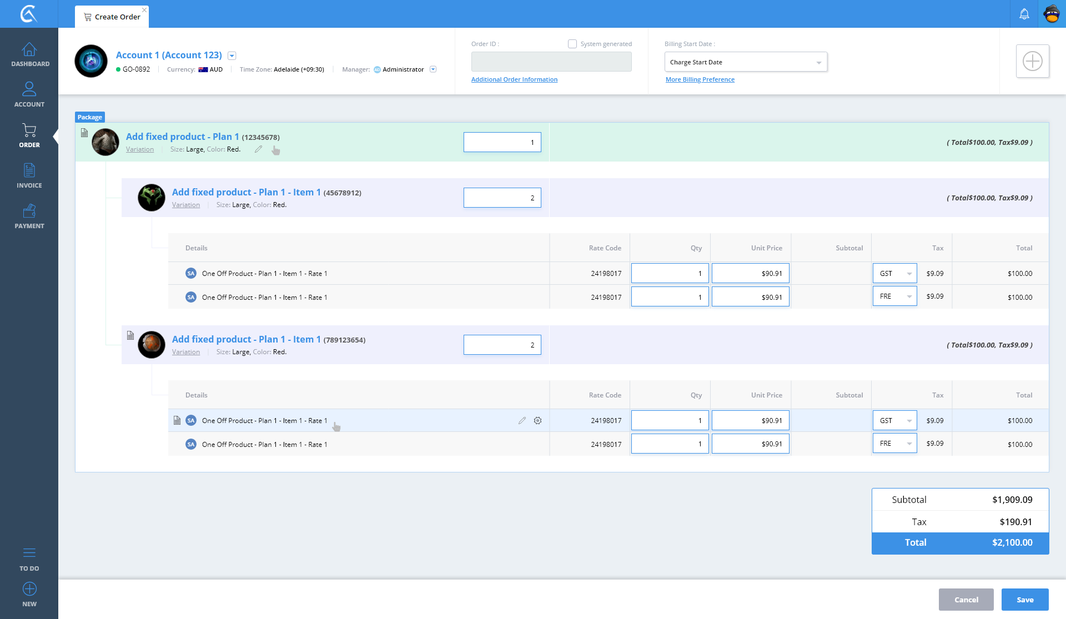Screen dimensions: 1066x619
Task: Expand the Account 1 dropdown arrow
Action: click(232, 56)
